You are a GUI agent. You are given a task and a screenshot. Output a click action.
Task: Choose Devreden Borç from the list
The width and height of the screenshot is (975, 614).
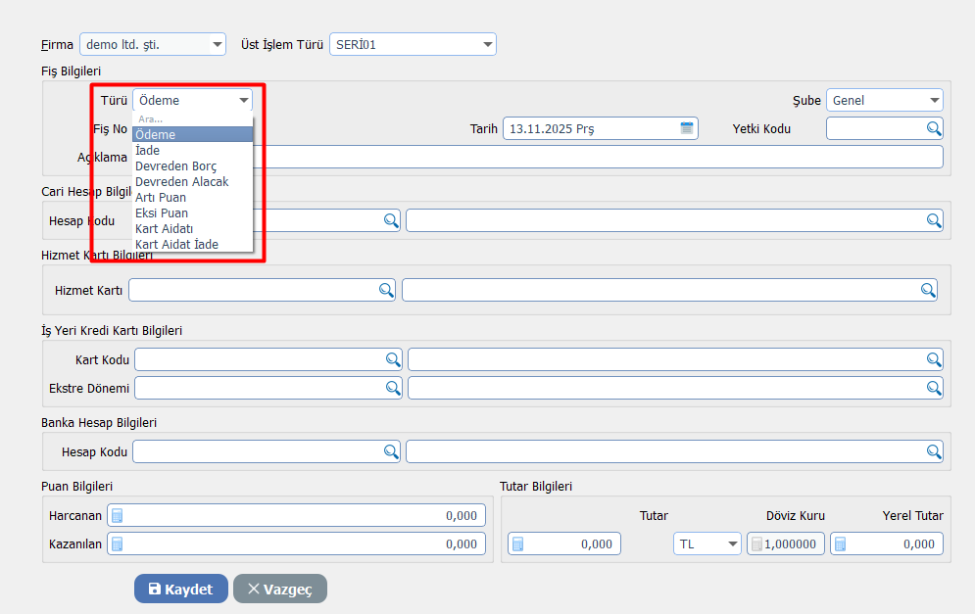coord(176,166)
